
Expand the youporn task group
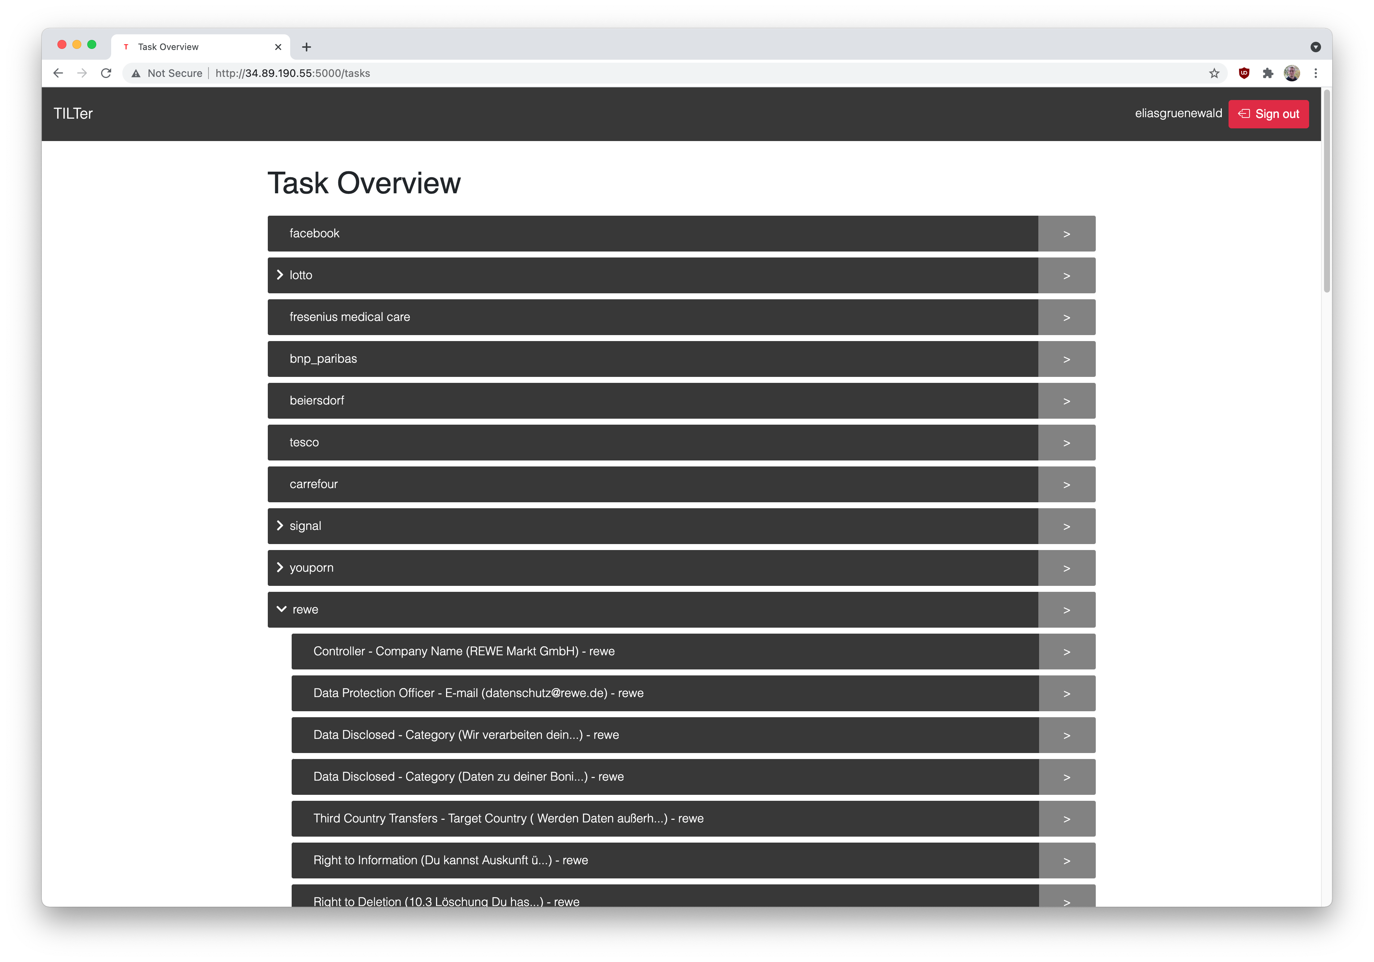click(x=279, y=568)
